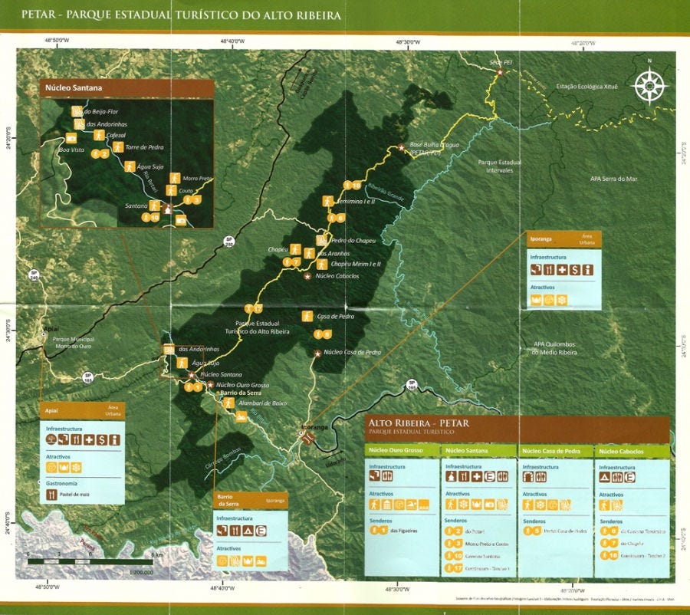The width and height of the screenshot is (690, 615).
Task: Click the Apiaí town label on map
Action: pyautogui.click(x=51, y=329)
